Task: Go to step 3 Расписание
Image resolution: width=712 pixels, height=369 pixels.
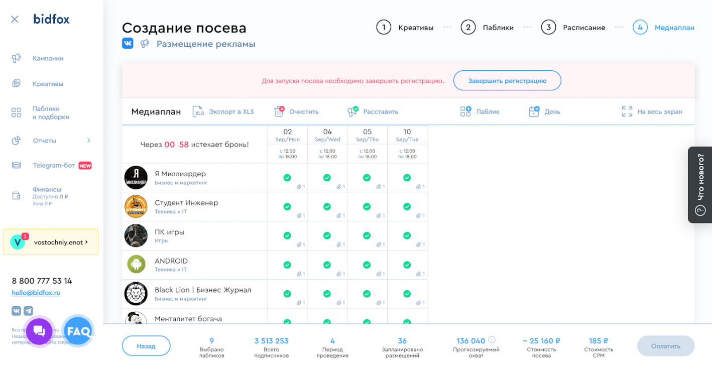Action: pyautogui.click(x=573, y=28)
